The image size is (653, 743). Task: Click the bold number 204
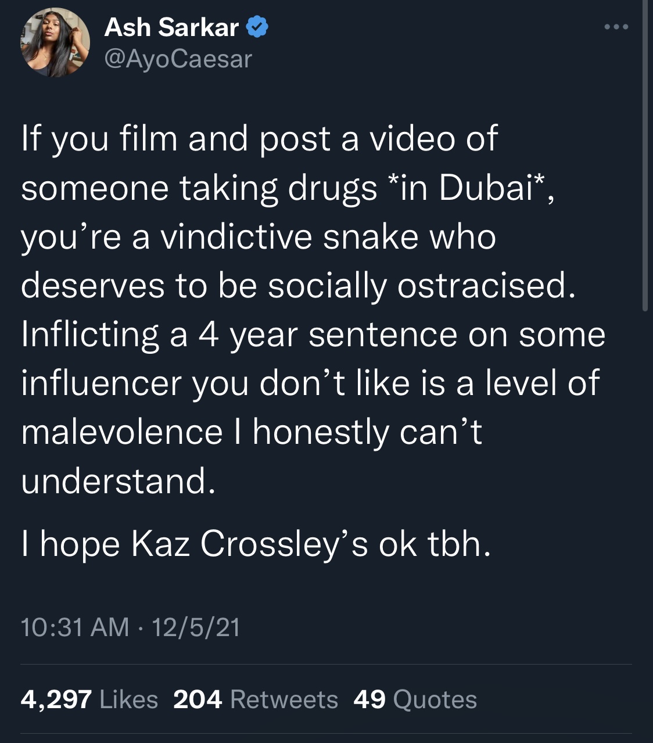click(198, 699)
